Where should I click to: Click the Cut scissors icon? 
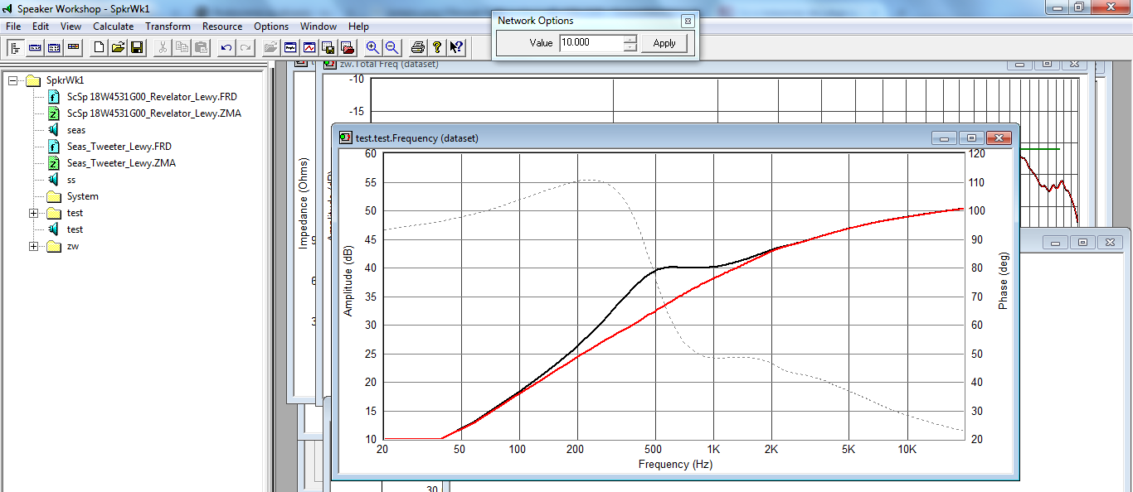pos(163,47)
